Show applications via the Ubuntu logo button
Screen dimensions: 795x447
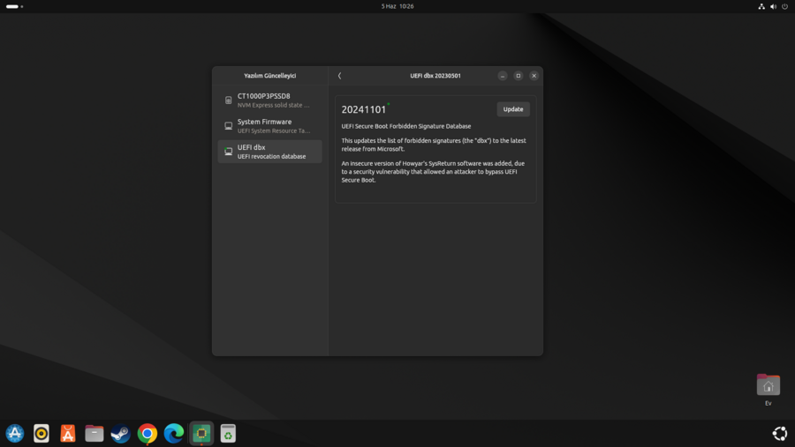coord(779,433)
